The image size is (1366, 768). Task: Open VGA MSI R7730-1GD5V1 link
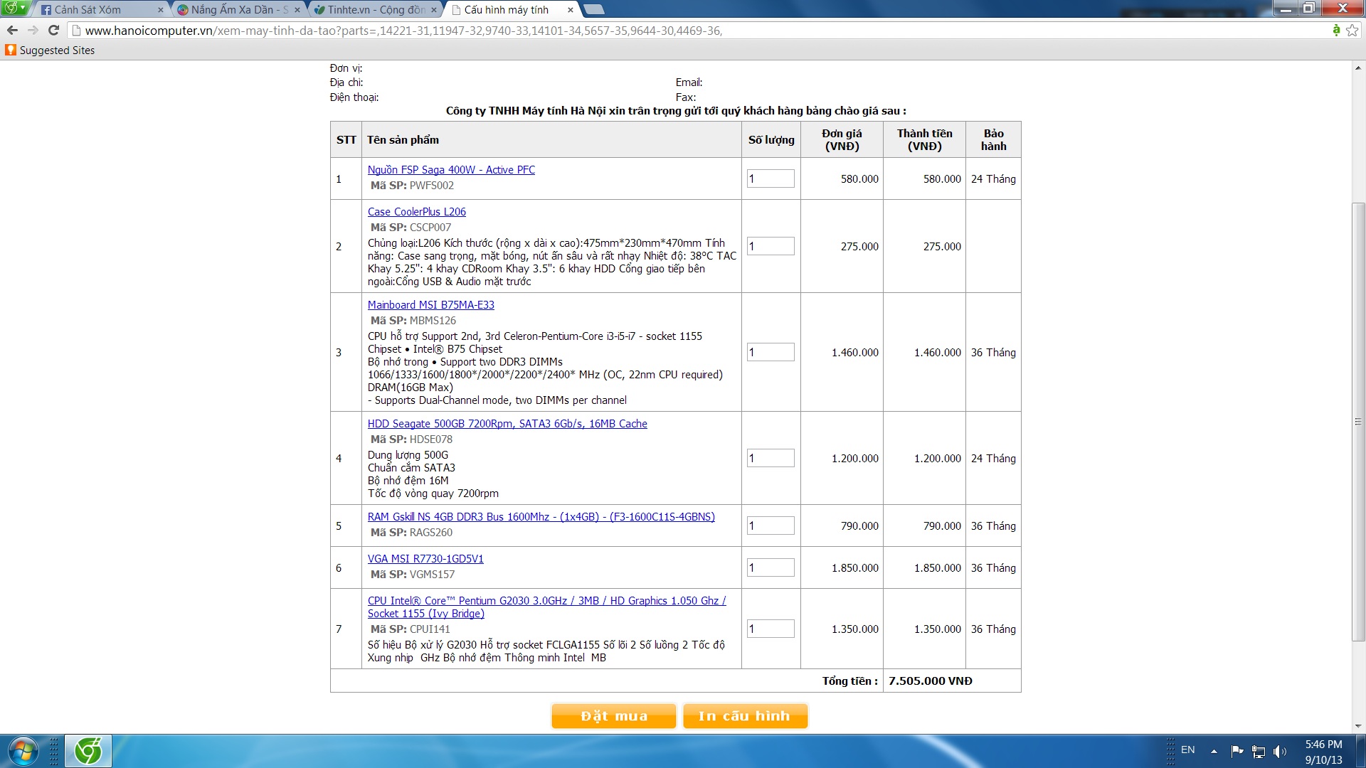(x=425, y=559)
